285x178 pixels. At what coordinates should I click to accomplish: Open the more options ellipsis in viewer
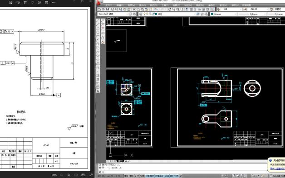point(54,3)
